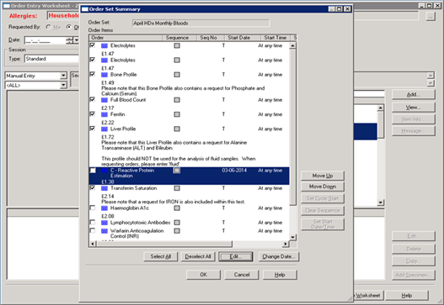444x305 pixels.
Task: Click the Edit... button in Order Set Summary
Action: pyautogui.click(x=236, y=256)
